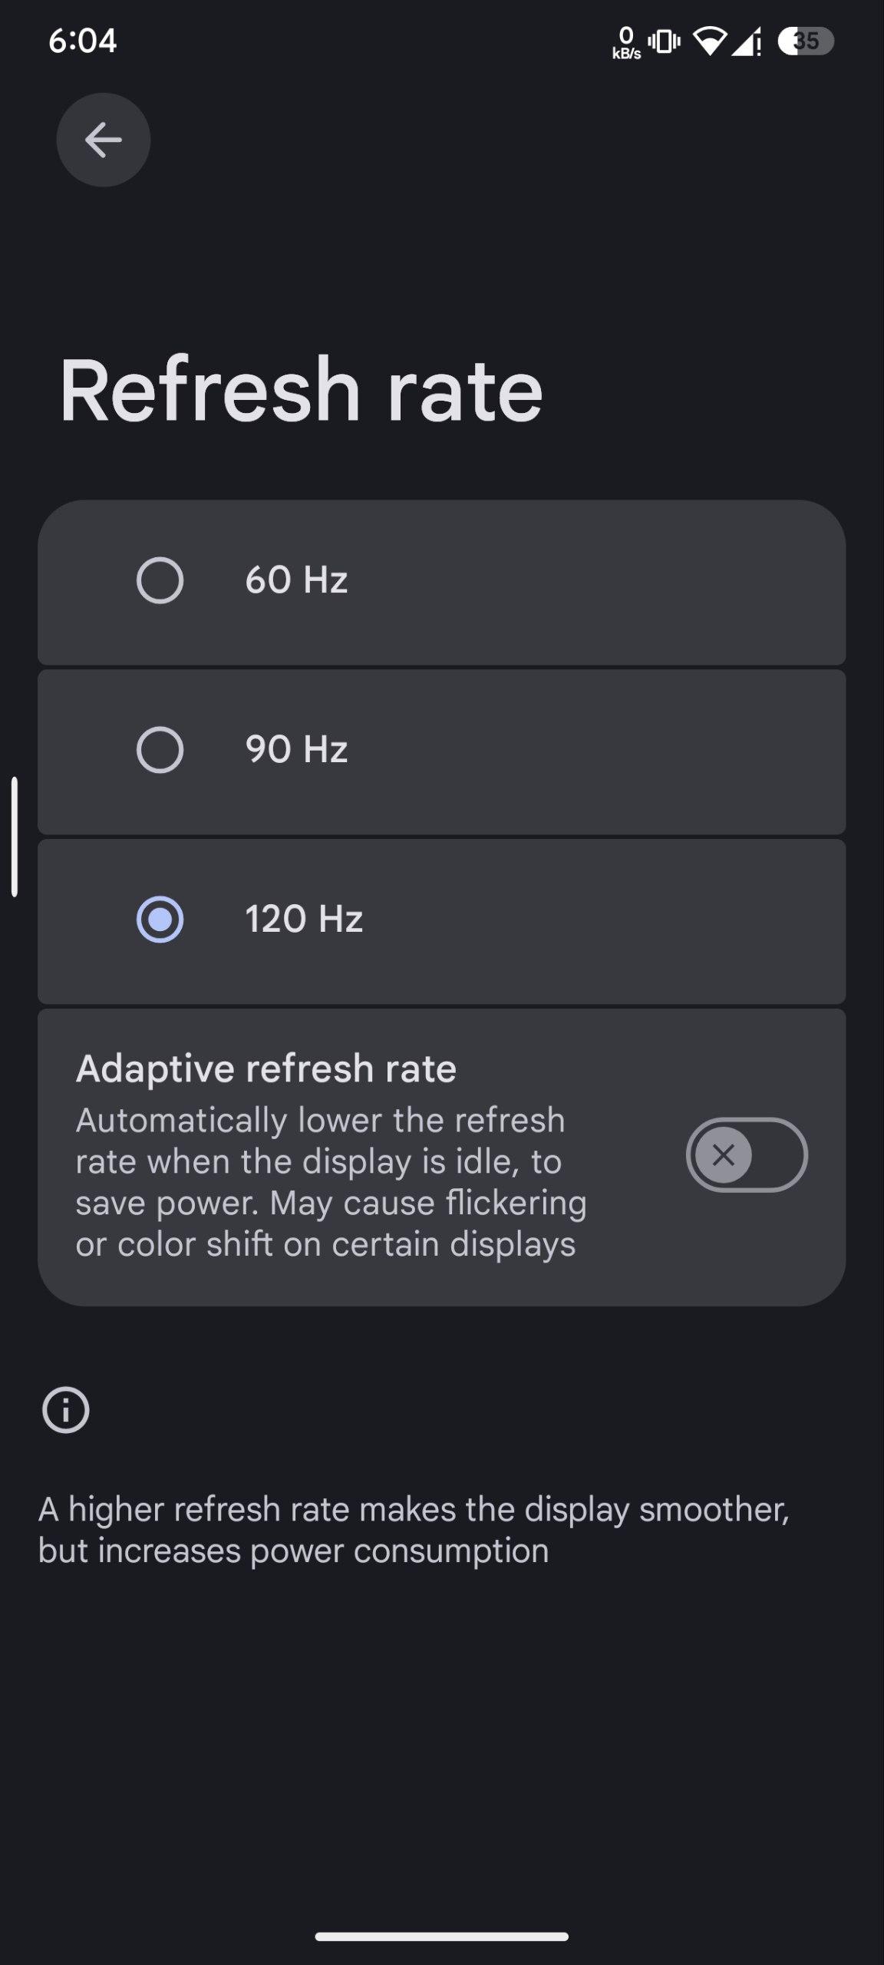884x1965 pixels.
Task: Choose the 90 Hz radio button
Action: point(160,750)
